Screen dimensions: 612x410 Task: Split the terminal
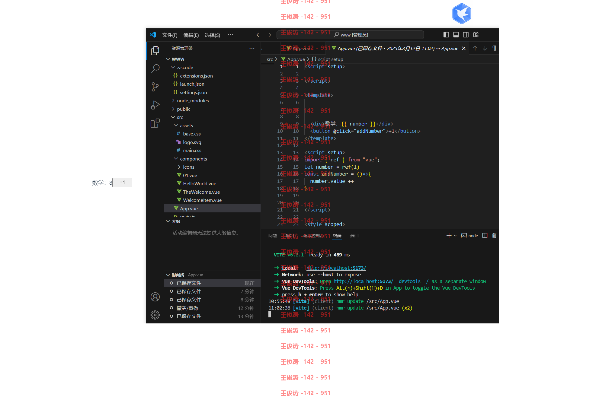(485, 236)
